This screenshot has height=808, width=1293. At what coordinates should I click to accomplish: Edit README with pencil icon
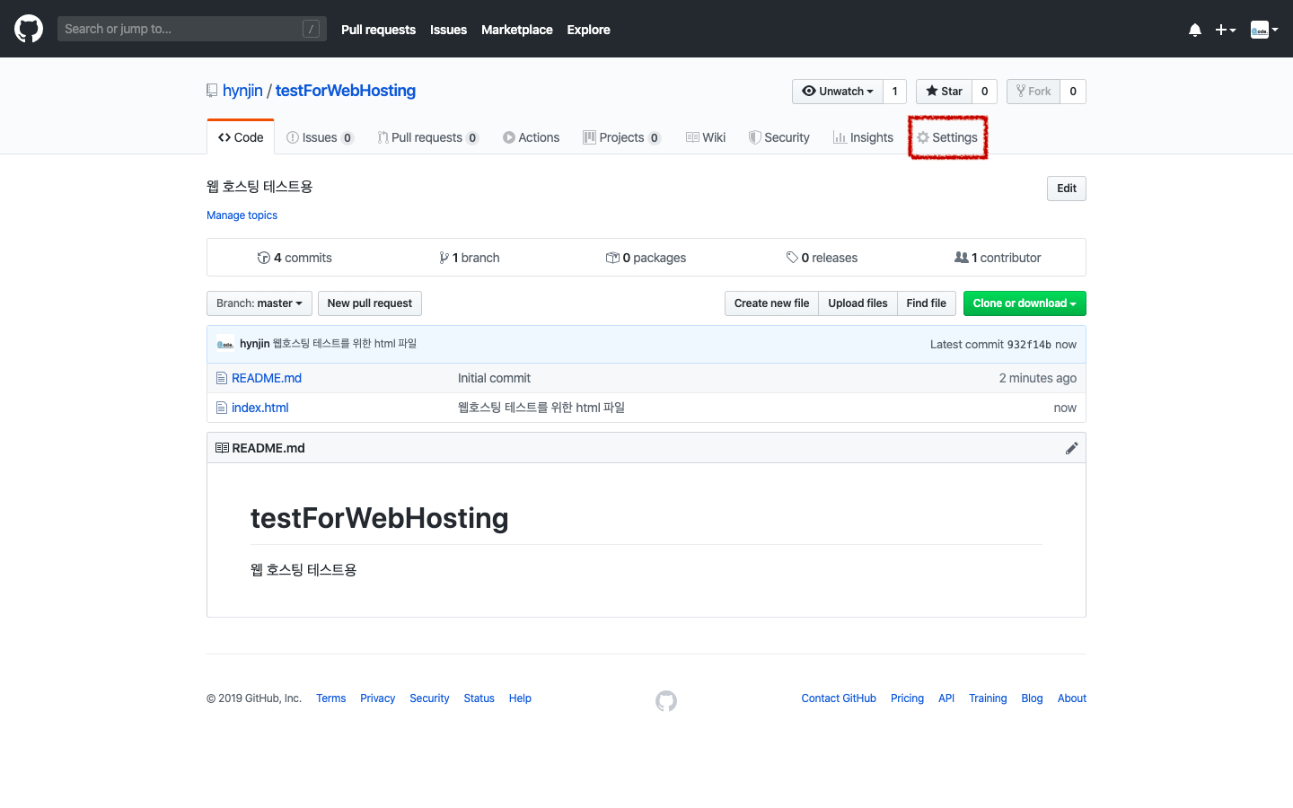click(x=1071, y=448)
